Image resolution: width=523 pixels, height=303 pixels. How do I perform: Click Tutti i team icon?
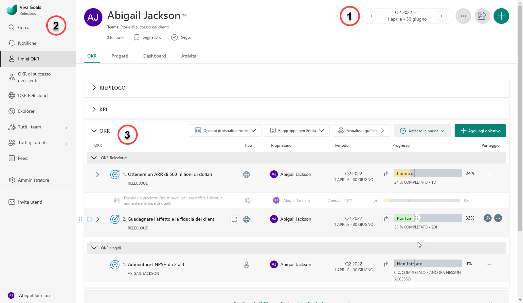12,127
